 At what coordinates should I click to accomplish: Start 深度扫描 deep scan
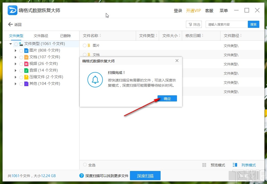pyautogui.click(x=145, y=176)
